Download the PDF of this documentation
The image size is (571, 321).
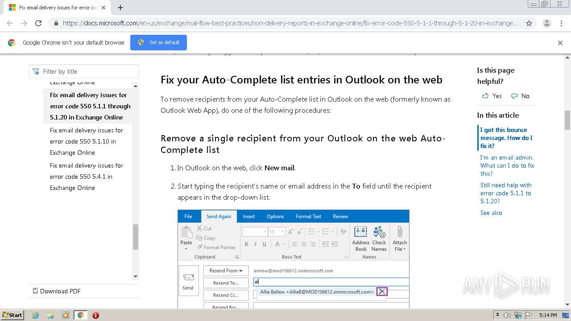(x=57, y=291)
